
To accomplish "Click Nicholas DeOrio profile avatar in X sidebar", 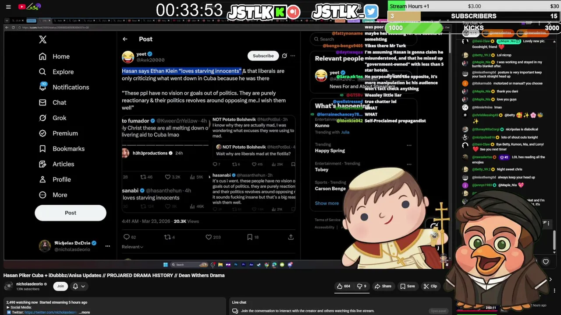I will (45, 246).
